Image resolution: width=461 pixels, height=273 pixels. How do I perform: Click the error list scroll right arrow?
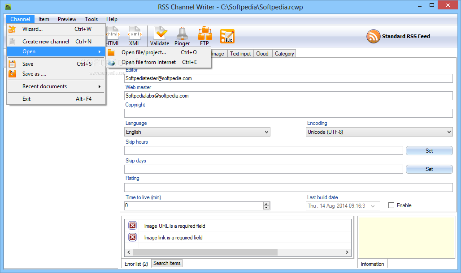point(347,252)
